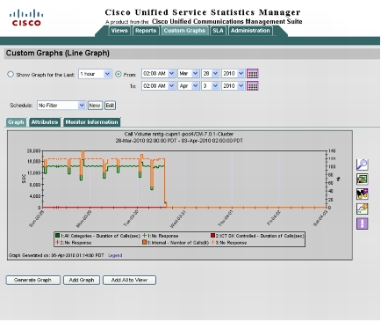The width and height of the screenshot is (381, 322).
Task: Open the From date calendar picker
Action: point(253,74)
